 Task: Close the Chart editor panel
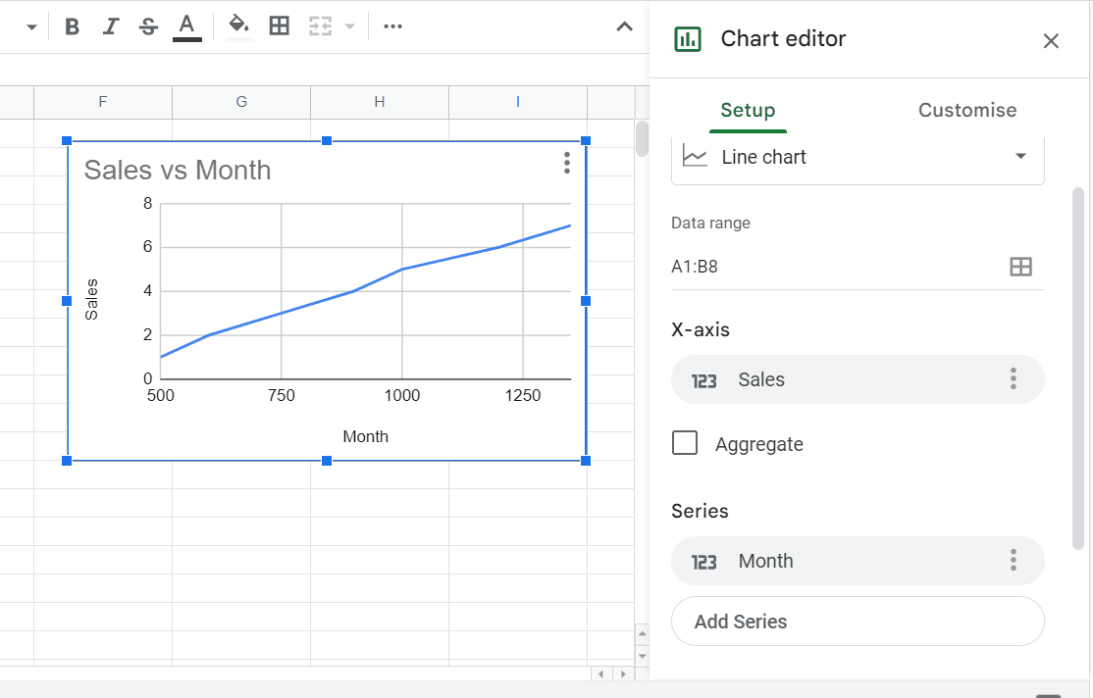pos(1051,41)
